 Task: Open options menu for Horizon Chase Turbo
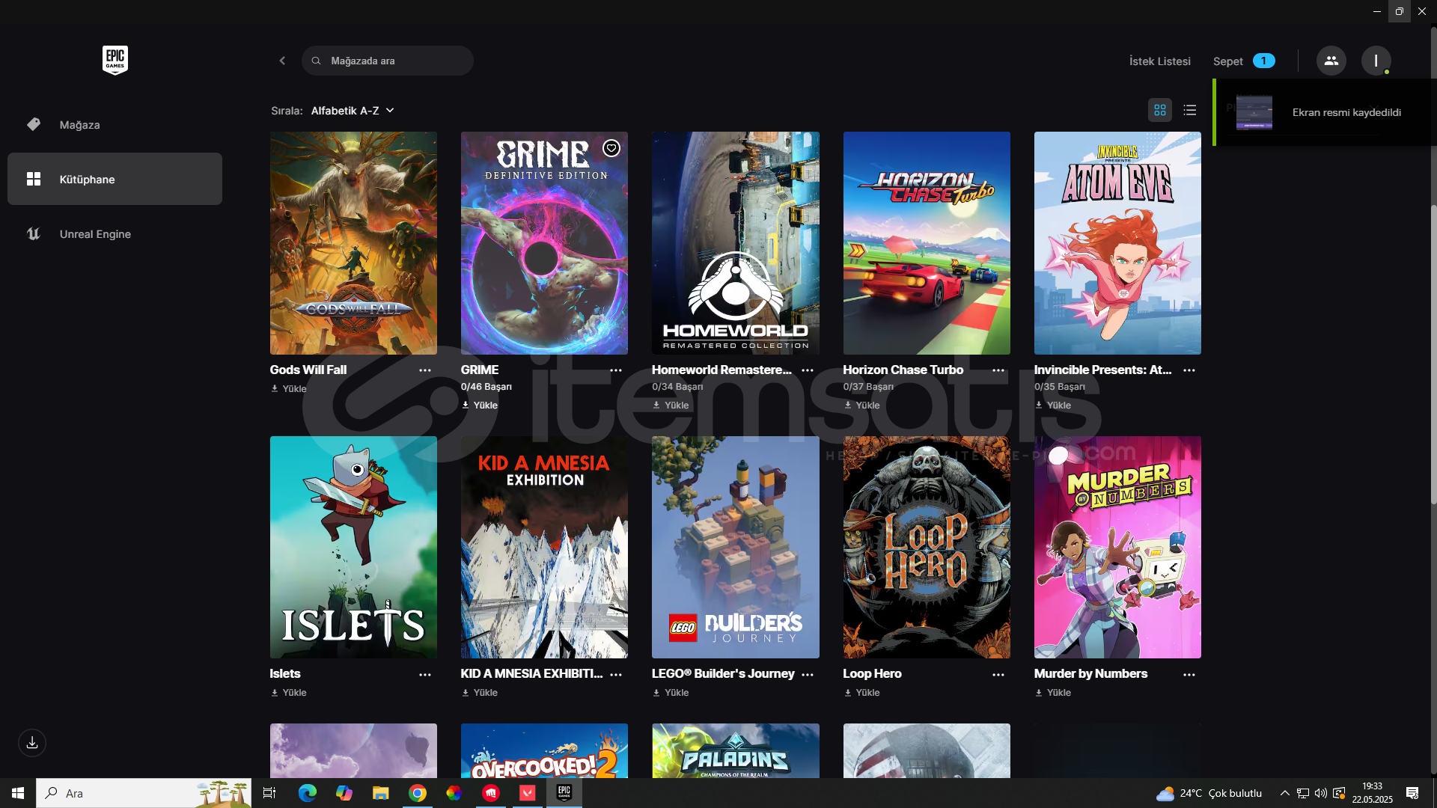[998, 370]
